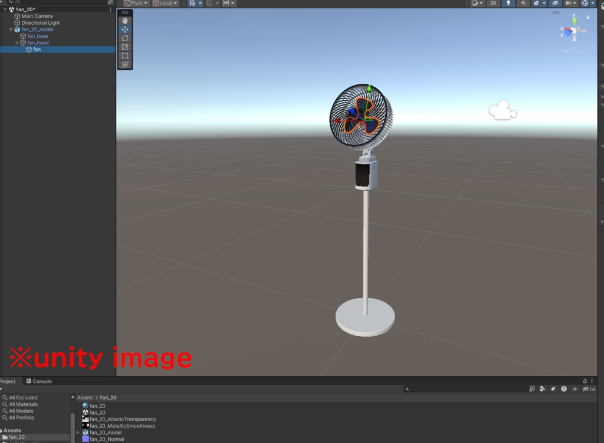
Task: Select fan_20_model object in hierarchy
Action: [37, 29]
